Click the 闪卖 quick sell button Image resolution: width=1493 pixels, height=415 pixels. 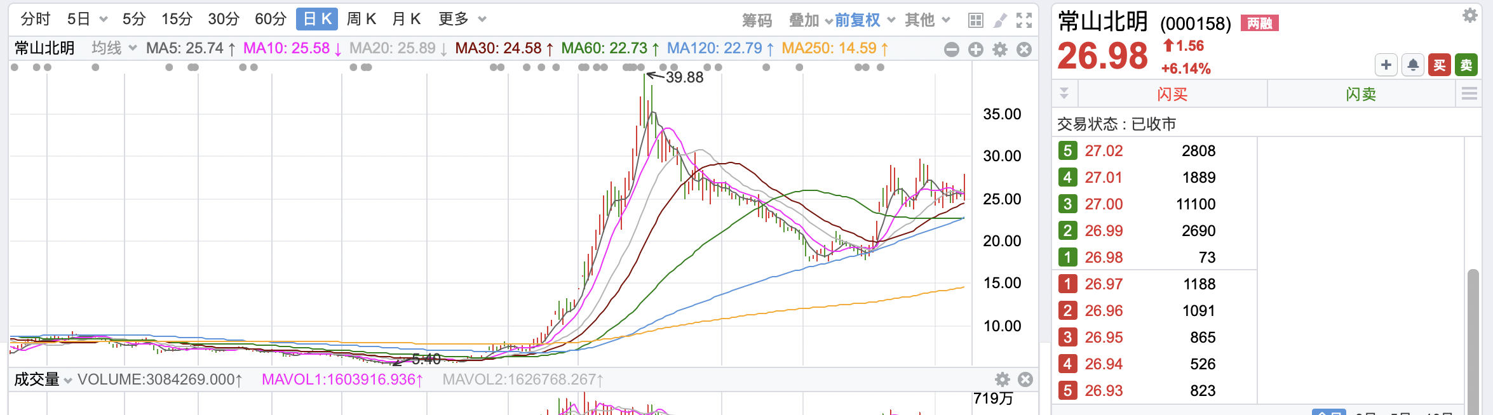[1361, 94]
